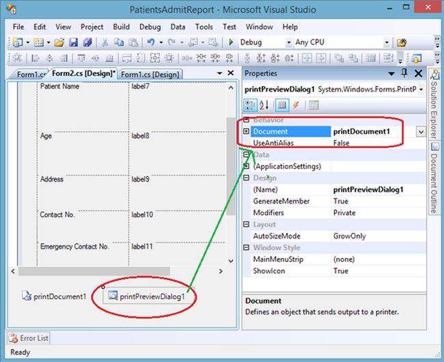
Task: Toggle Categorized view in the Properties panel
Action: 250,105
